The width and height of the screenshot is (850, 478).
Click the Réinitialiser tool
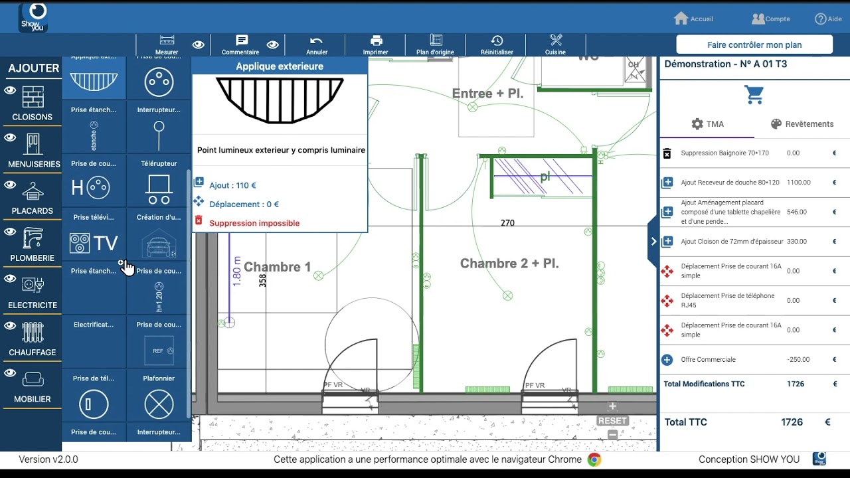(x=497, y=44)
